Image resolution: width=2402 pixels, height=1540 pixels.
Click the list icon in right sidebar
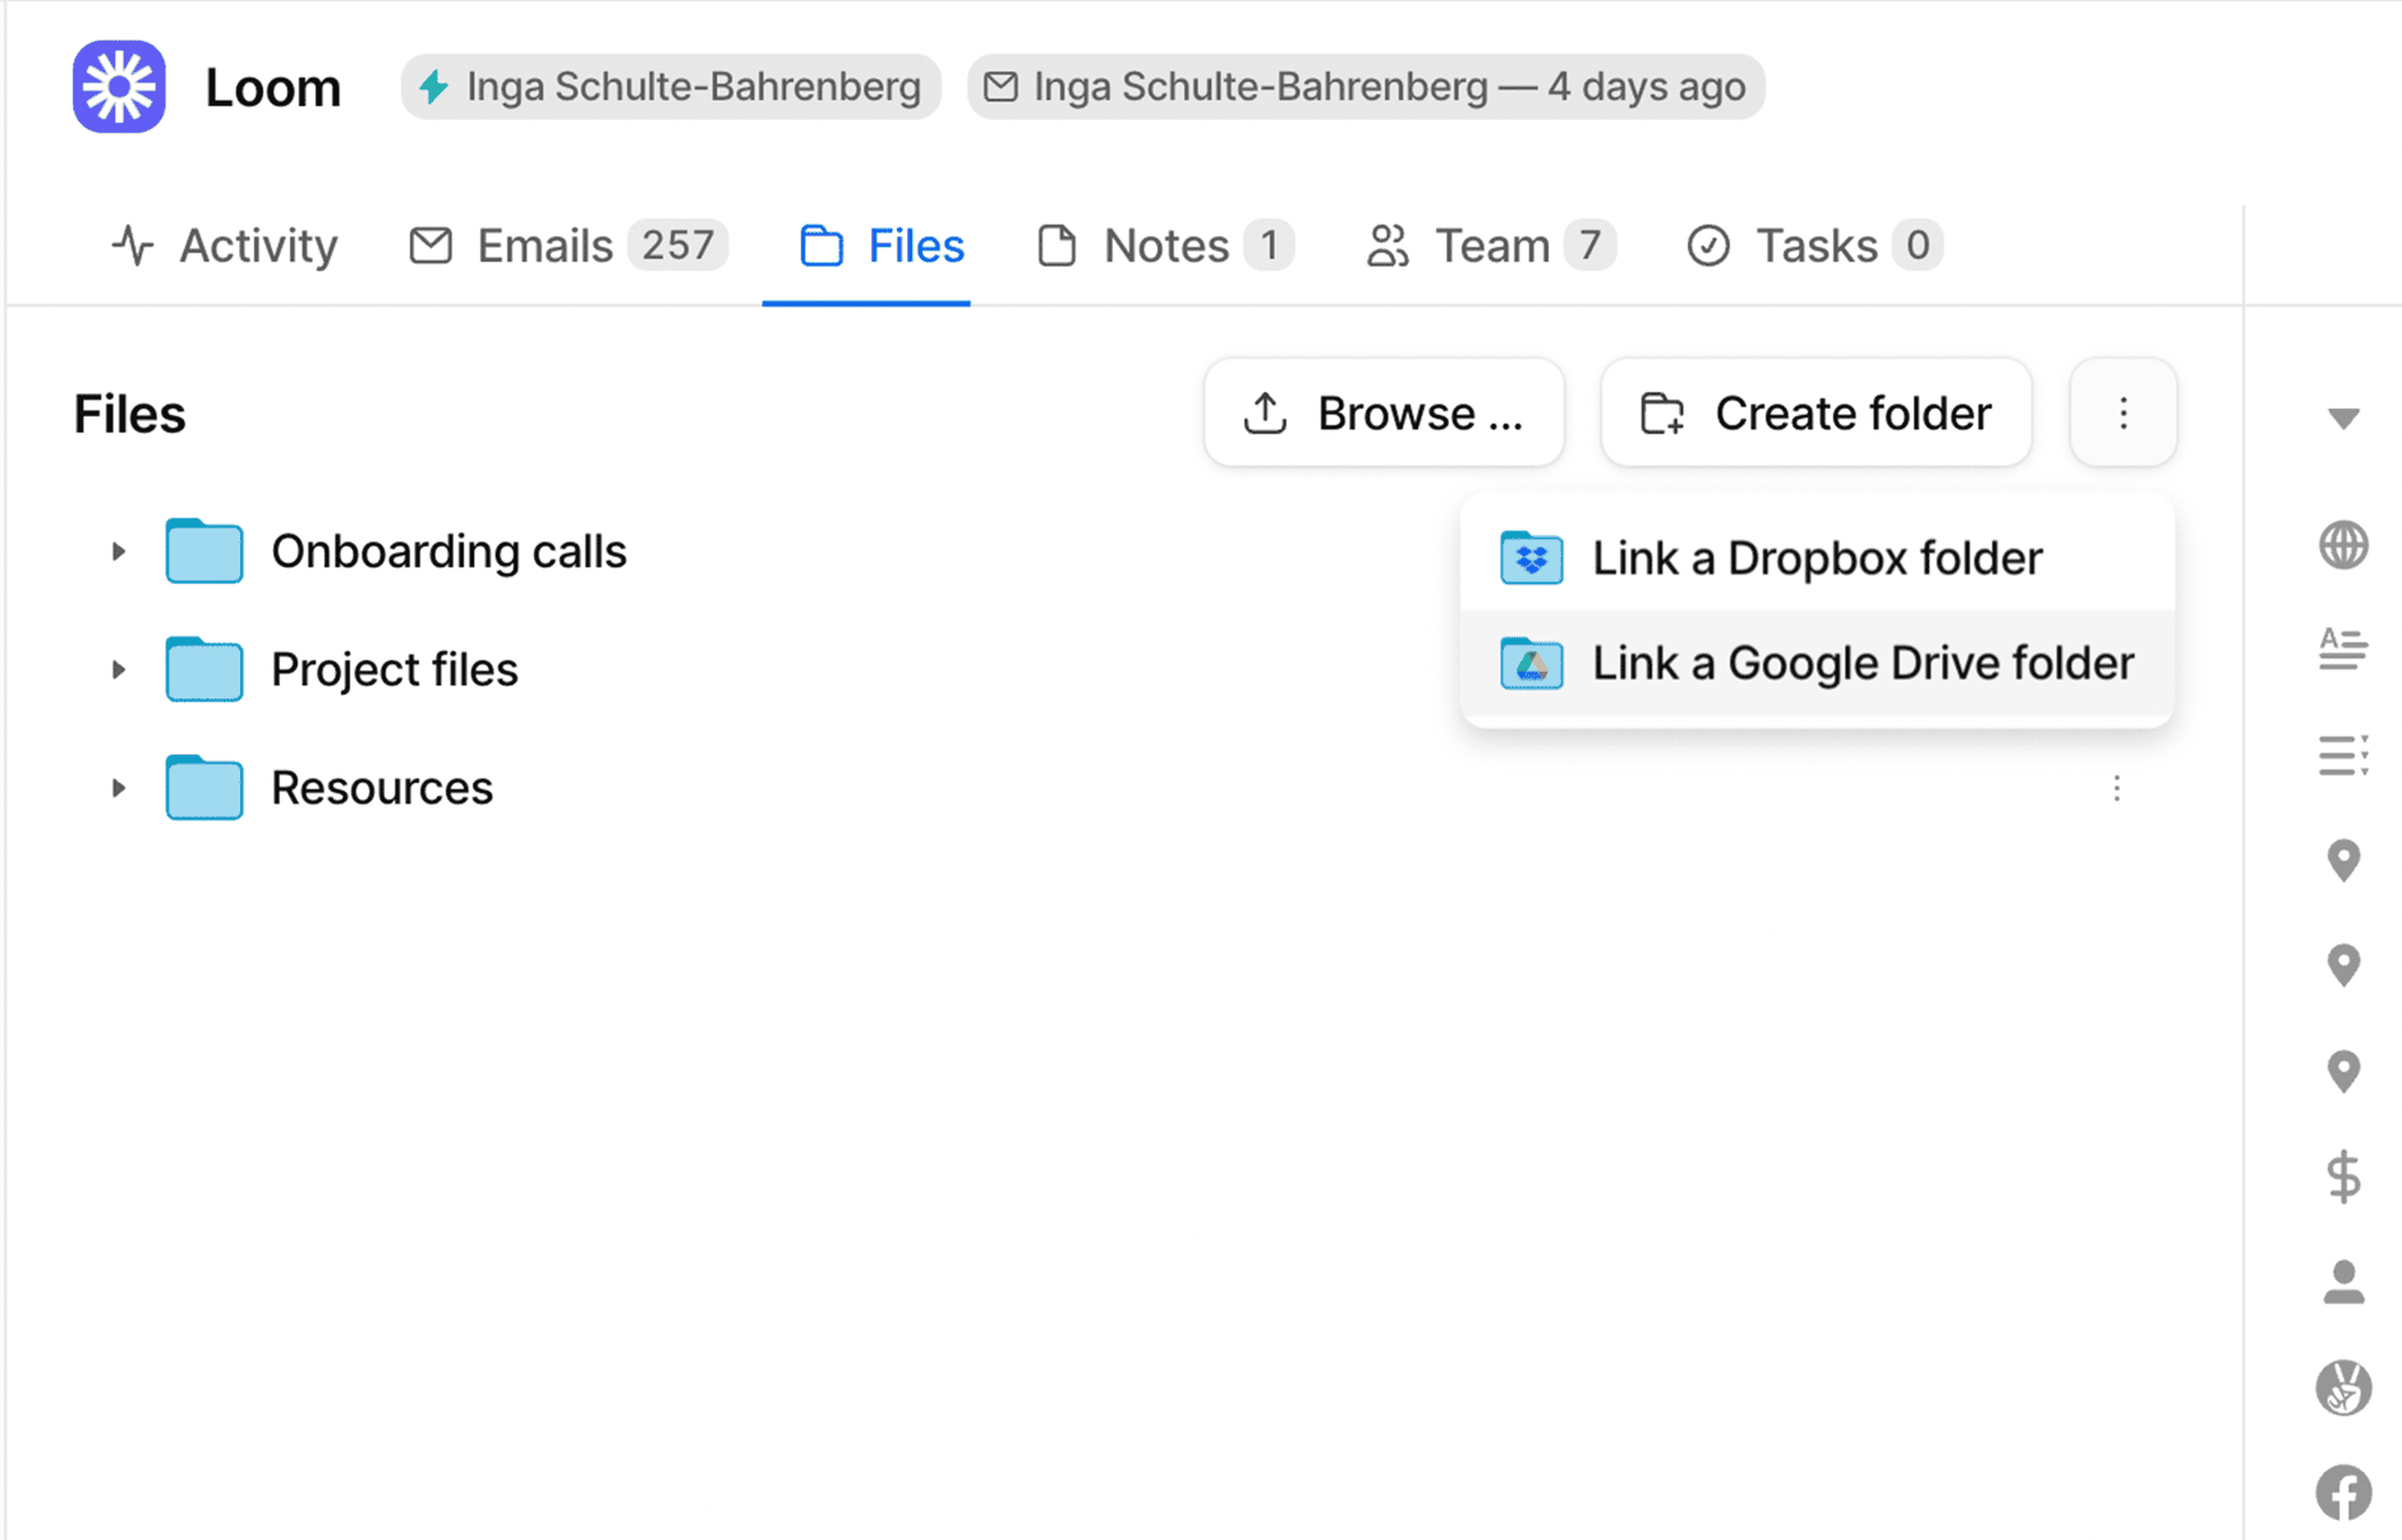2343,755
